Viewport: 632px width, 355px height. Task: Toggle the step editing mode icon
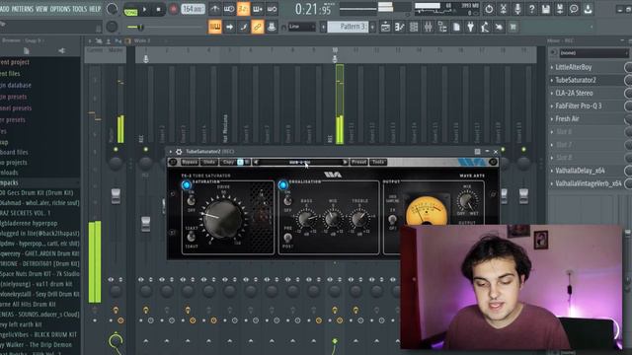[244, 27]
